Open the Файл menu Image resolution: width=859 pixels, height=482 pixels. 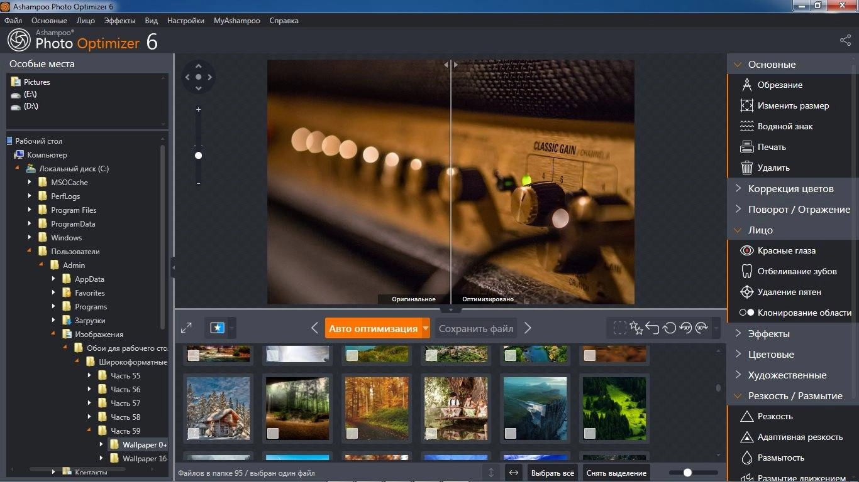click(13, 21)
